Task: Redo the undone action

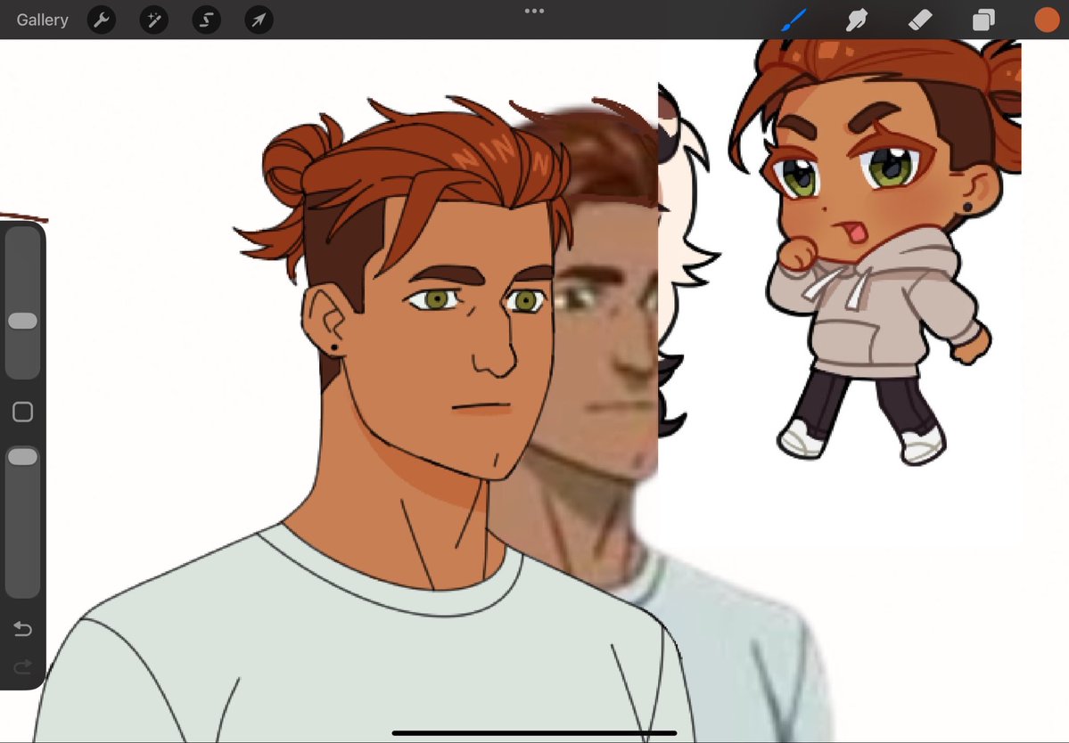Action: (22, 666)
